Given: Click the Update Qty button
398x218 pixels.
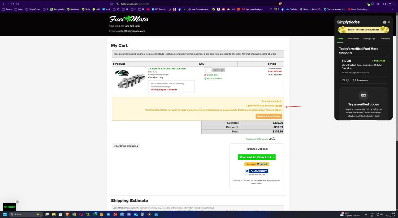Looking at the screenshot, I should coord(219,70).
